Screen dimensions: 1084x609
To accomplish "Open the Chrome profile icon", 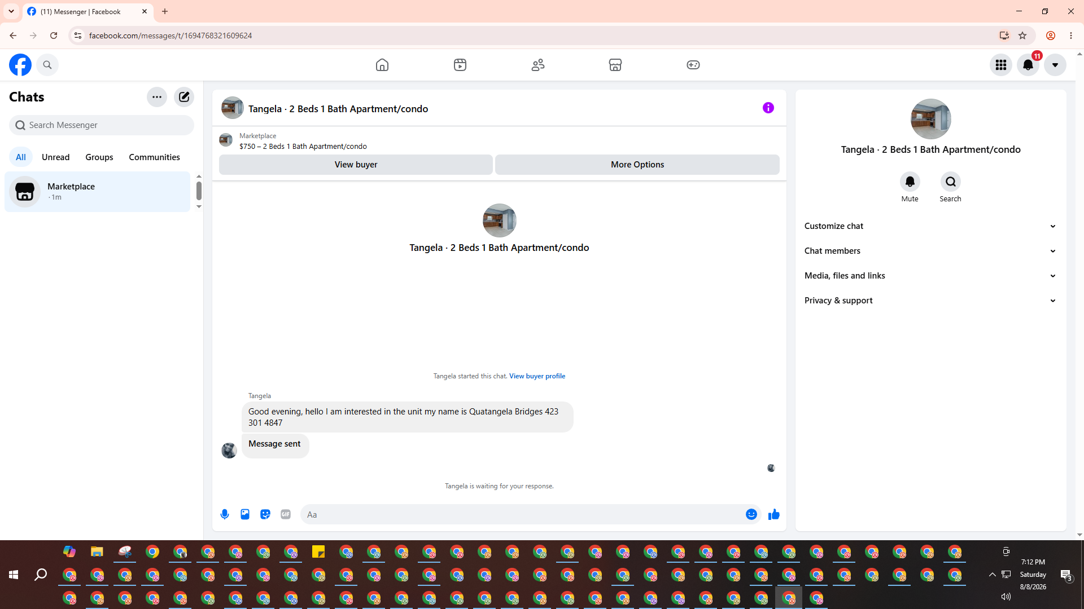I will (x=1051, y=36).
